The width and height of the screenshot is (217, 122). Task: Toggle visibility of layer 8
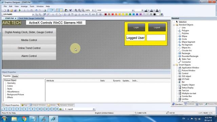pyautogui.click(x=33, y=109)
